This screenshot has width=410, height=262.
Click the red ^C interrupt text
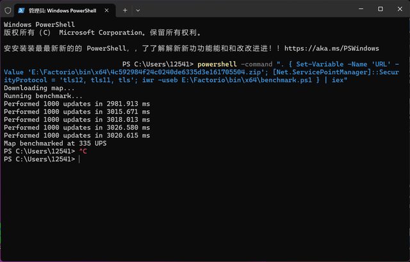coord(83,151)
